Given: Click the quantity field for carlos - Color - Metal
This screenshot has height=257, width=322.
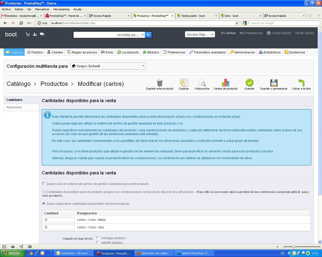Looking at the screenshot, I should [x=59, y=220].
